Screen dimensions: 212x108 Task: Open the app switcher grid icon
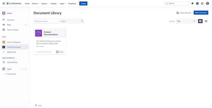4,4
